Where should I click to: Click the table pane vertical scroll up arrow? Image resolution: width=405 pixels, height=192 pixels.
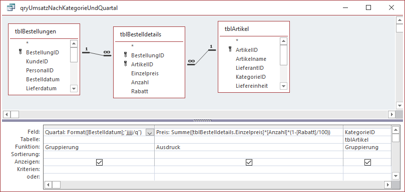pos(399,20)
